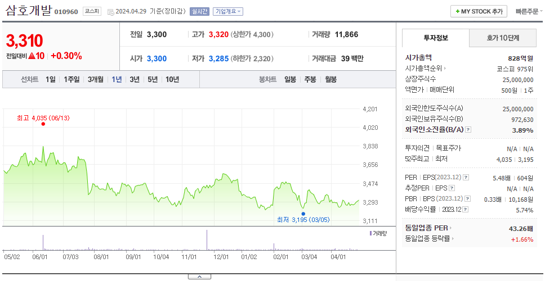Click 코스피 975위 ranking value
The image size is (545, 281).
515,69
